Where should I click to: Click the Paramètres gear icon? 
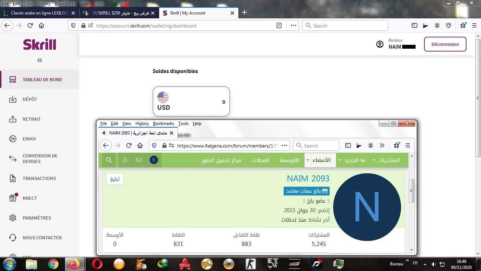tap(13, 218)
